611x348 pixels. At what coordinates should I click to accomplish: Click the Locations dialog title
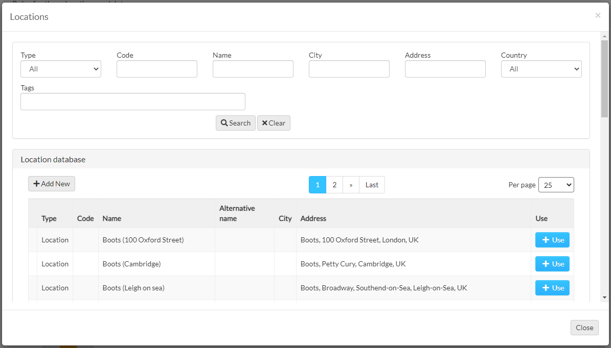(x=29, y=17)
